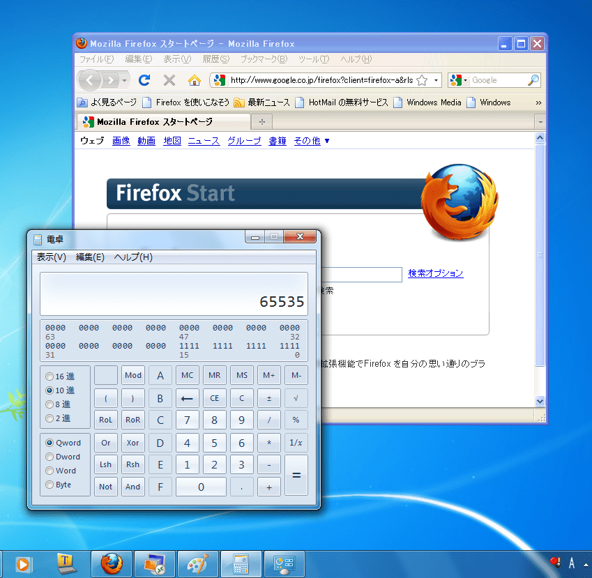This screenshot has width=592, height=578.
Task: Click the Firefox forward arrow button
Action: (111, 80)
